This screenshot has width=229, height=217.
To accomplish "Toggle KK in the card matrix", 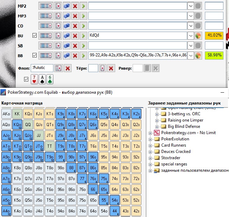I will 17,114.
